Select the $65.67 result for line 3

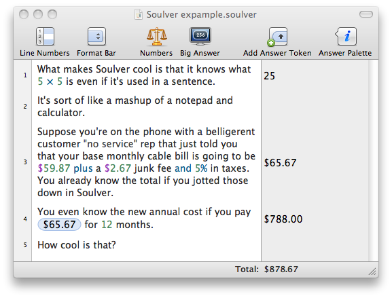pyautogui.click(x=281, y=163)
